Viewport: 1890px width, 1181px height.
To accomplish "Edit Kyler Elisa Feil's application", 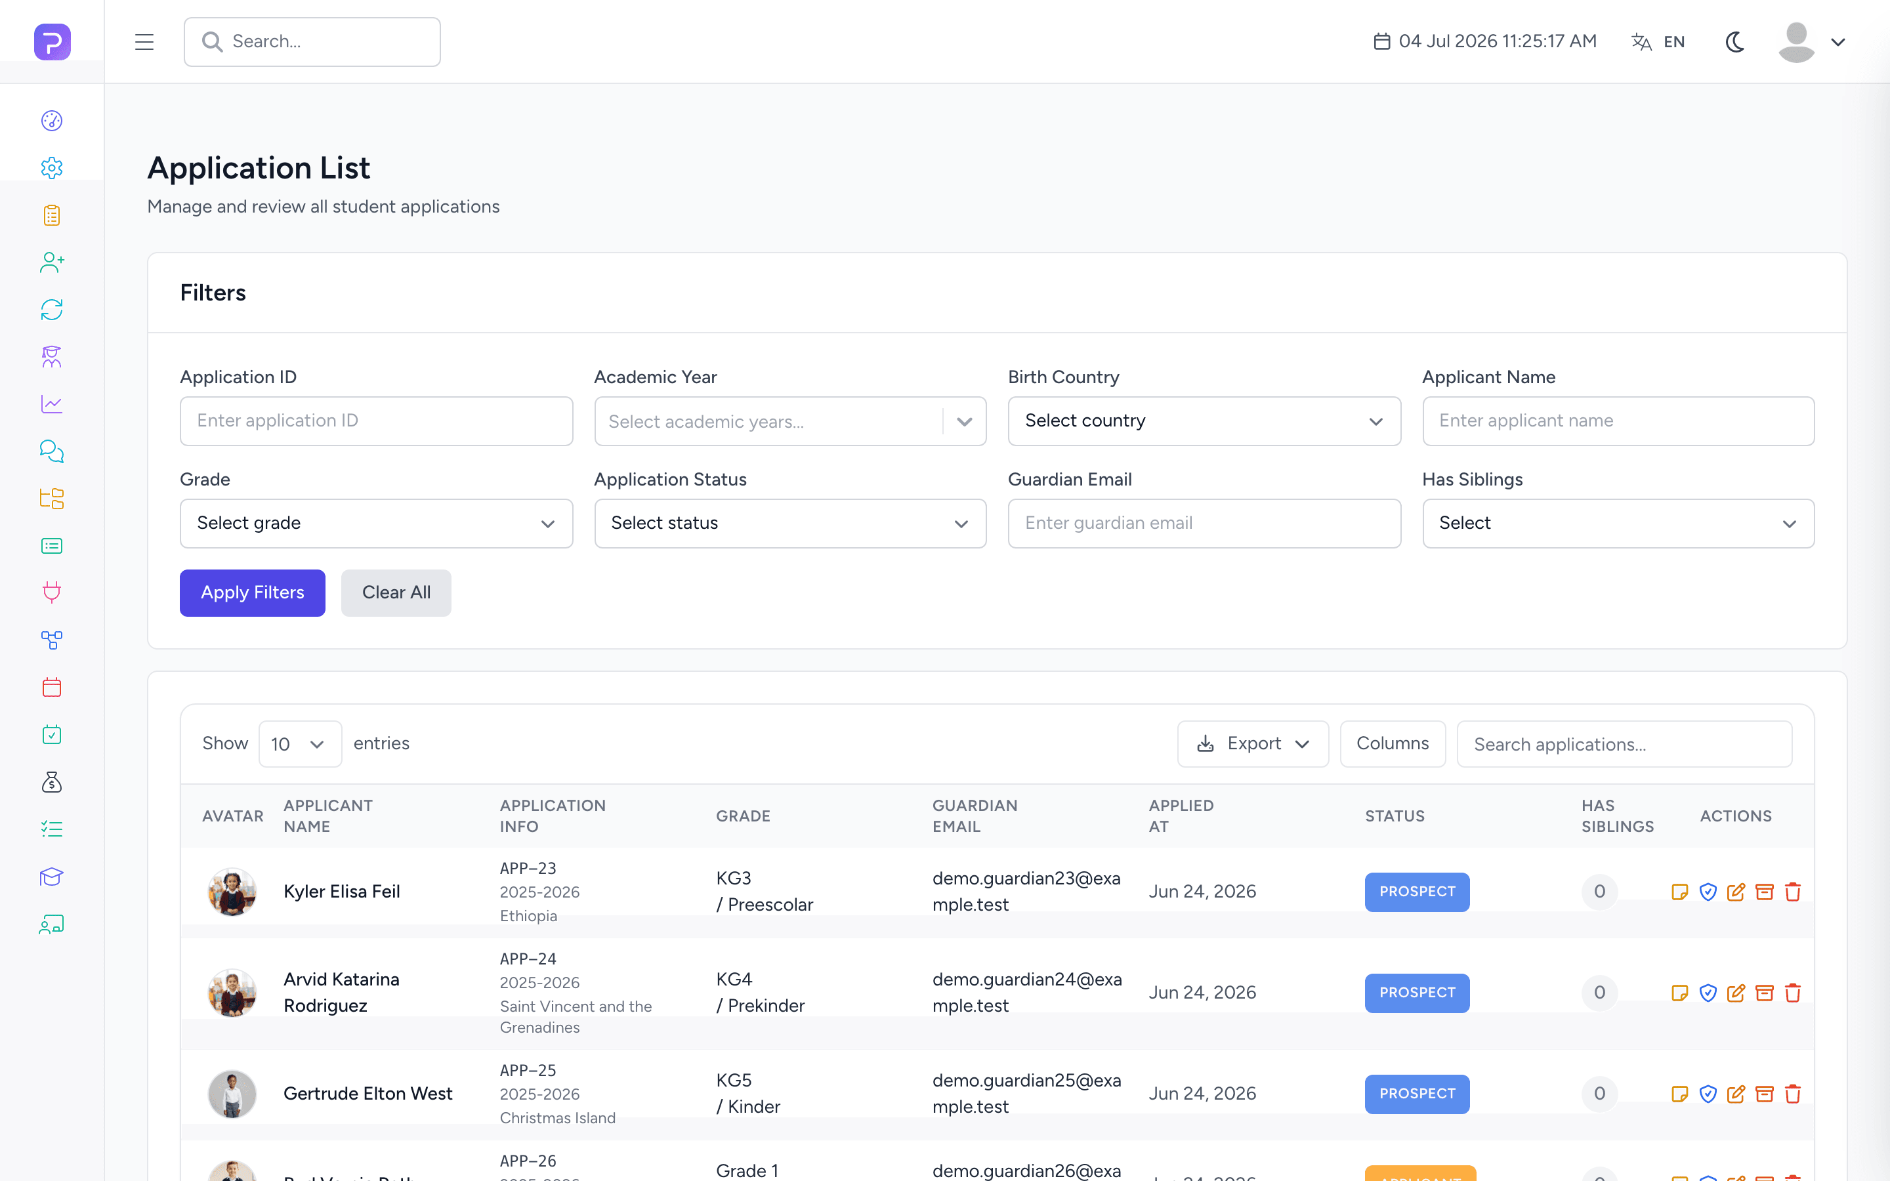I will [x=1736, y=891].
